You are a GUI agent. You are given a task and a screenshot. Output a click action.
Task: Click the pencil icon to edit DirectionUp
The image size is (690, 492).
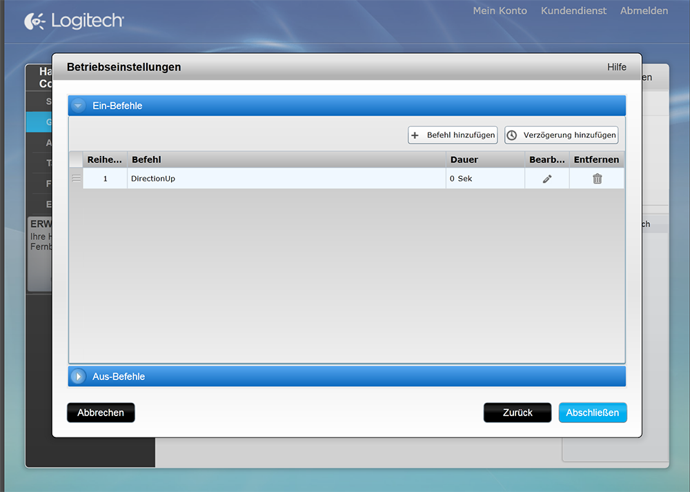click(x=547, y=179)
